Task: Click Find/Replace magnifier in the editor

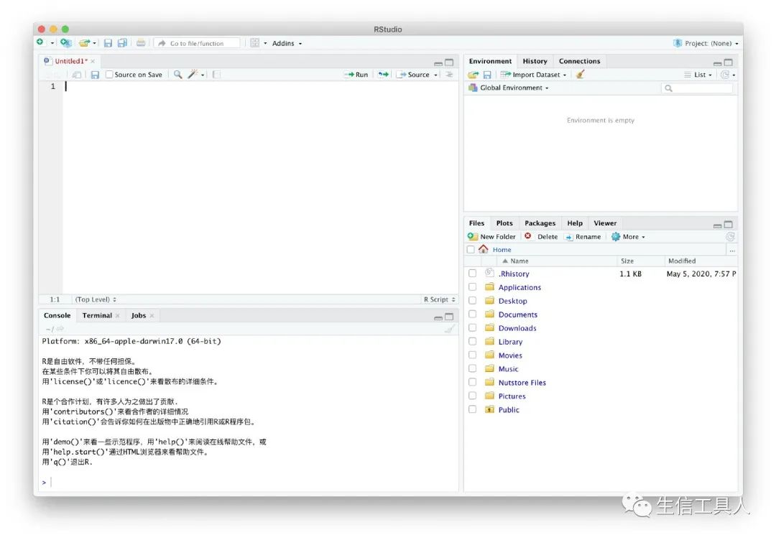Action: click(177, 74)
